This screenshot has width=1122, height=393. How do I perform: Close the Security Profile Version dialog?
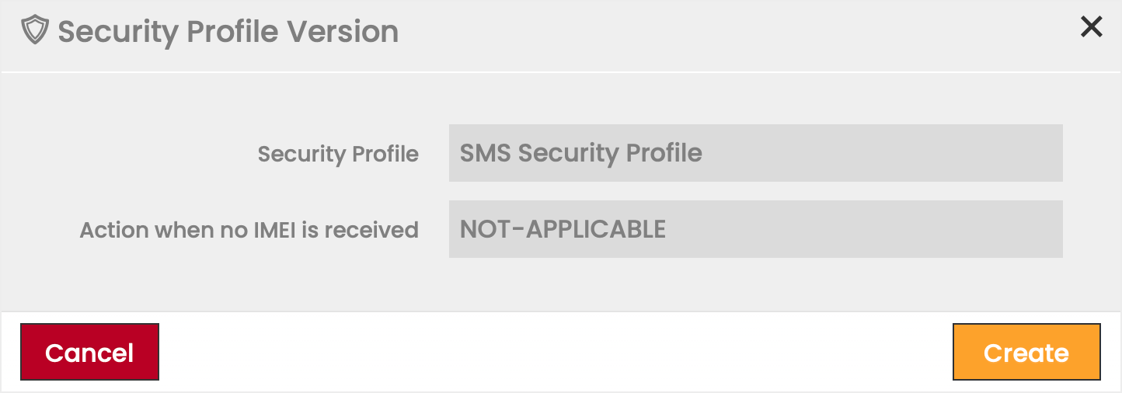1091,27
